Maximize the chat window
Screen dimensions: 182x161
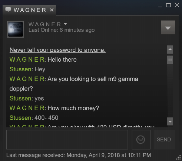pos(168,5)
